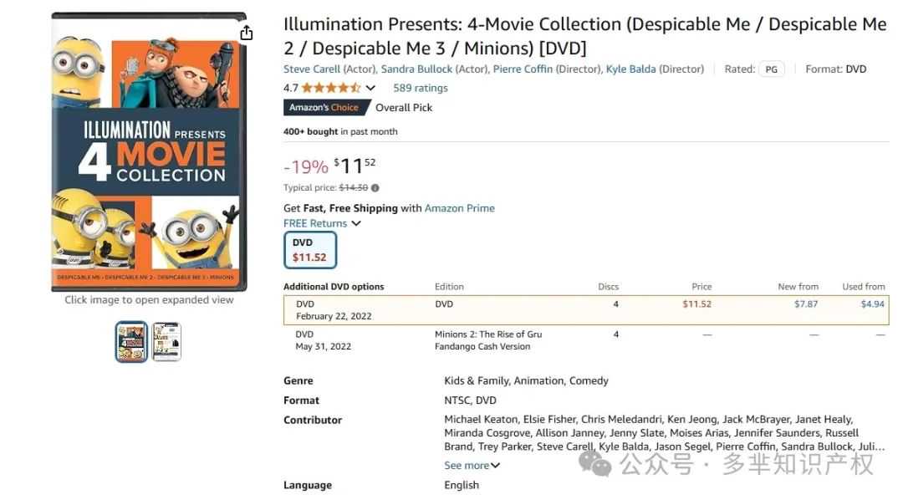This screenshot has height=500, width=903.
Task: Click the info icon beside Typical price
Action: click(375, 188)
